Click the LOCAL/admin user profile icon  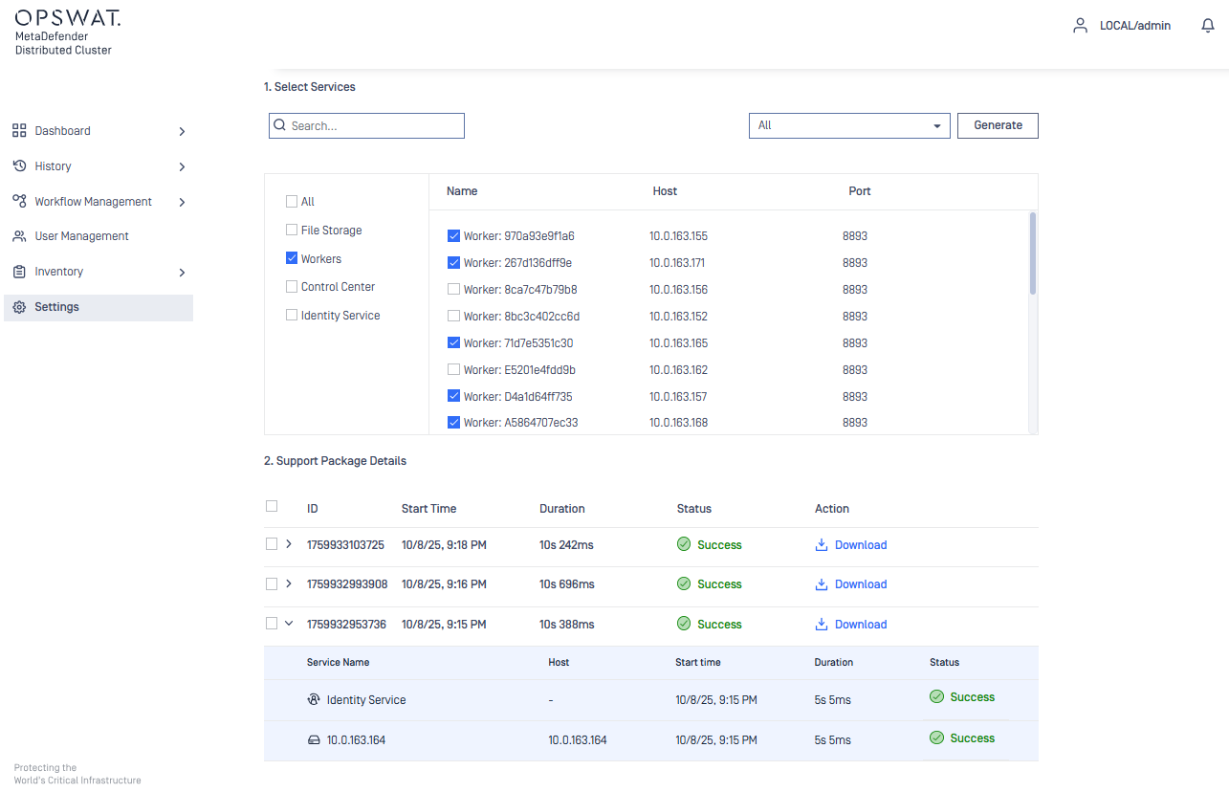(1080, 26)
